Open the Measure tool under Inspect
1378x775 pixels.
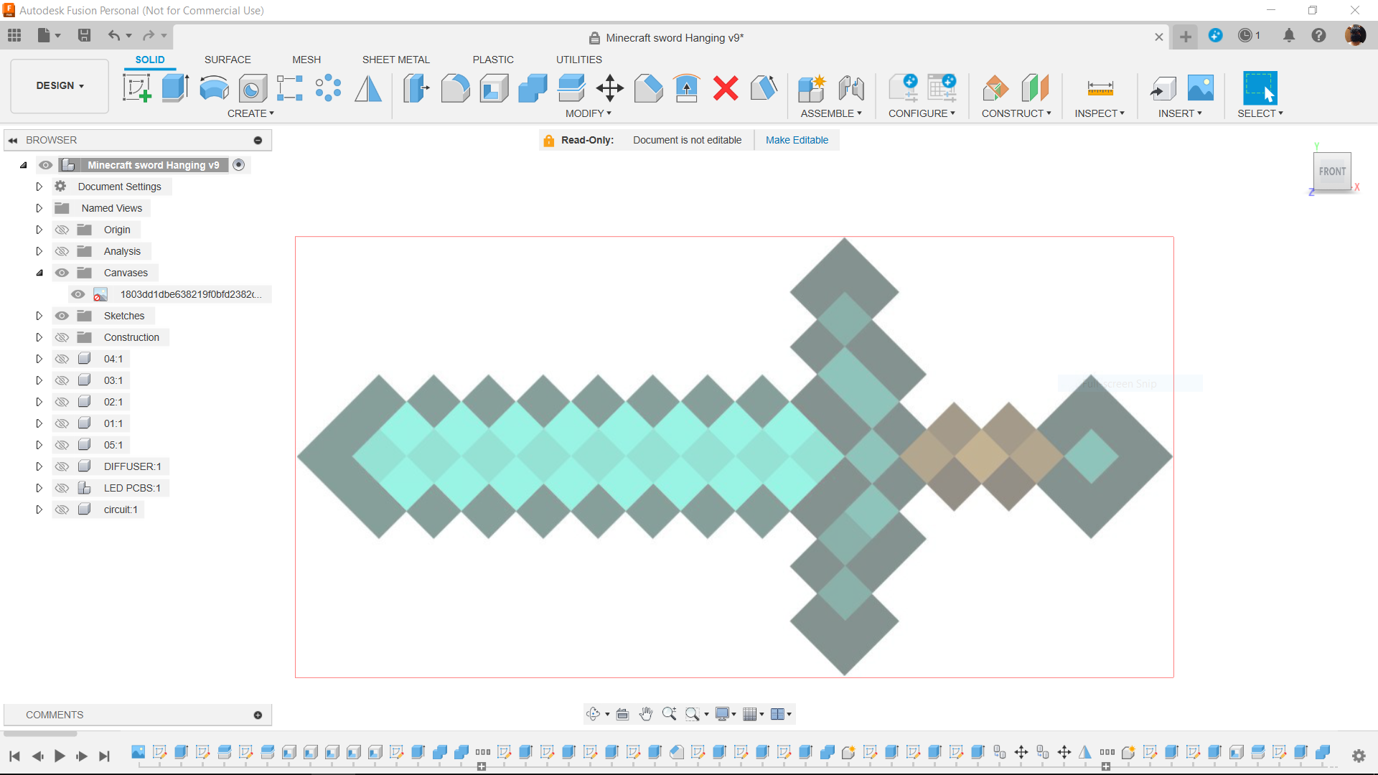click(x=1100, y=88)
